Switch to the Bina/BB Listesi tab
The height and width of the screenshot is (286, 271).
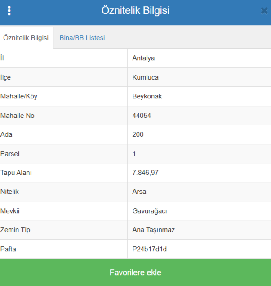pyautogui.click(x=82, y=38)
